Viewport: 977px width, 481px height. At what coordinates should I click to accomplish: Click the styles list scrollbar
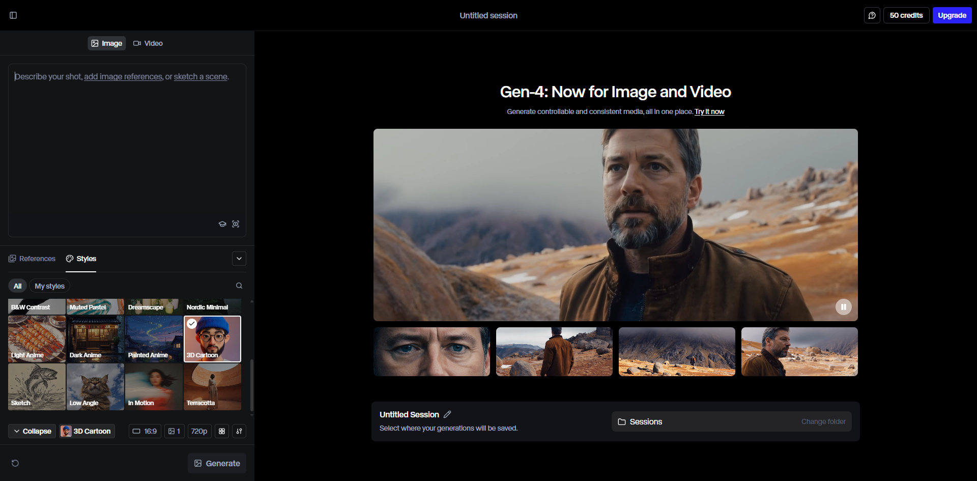(x=251, y=385)
